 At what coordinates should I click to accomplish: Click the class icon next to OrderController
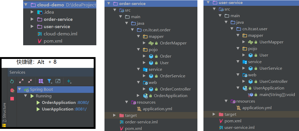(151, 89)
